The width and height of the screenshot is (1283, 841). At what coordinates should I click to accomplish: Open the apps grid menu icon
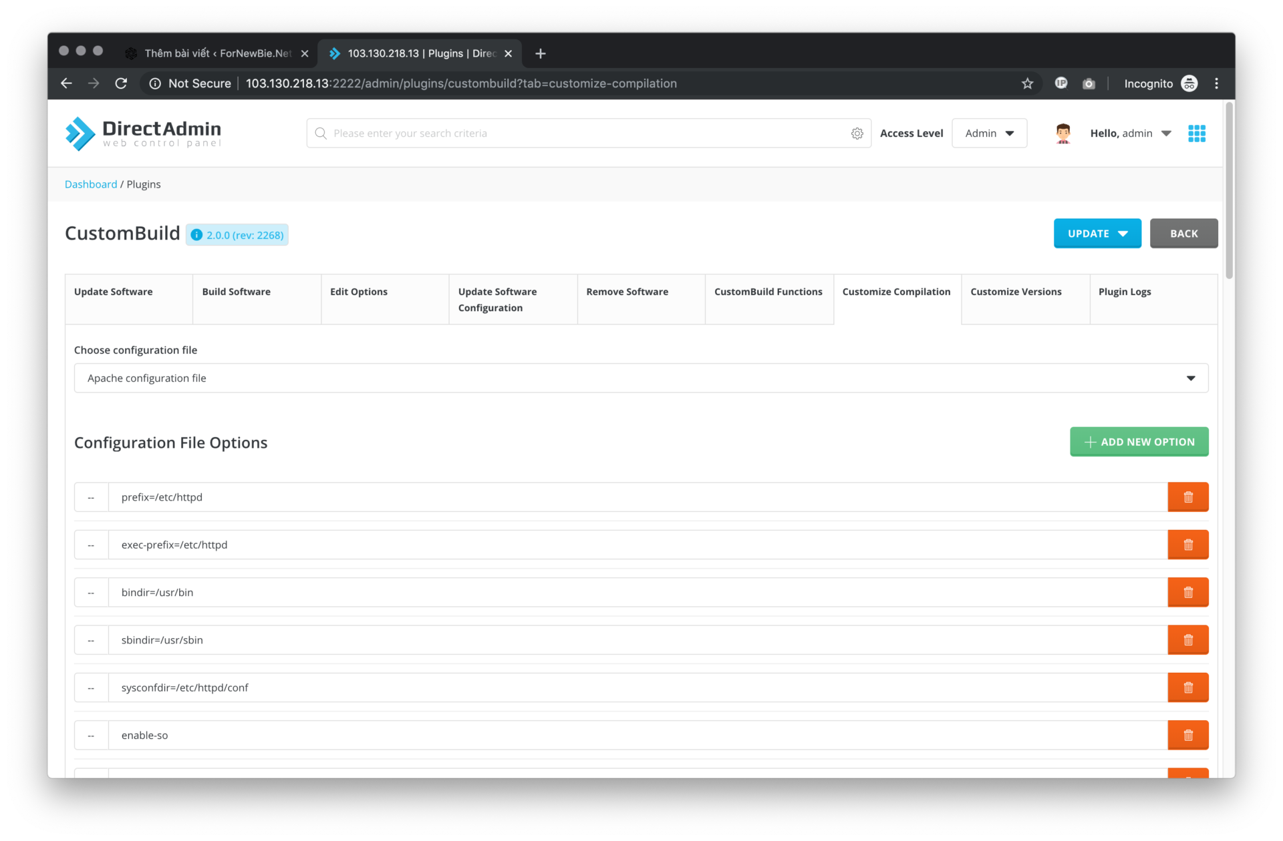(x=1197, y=133)
